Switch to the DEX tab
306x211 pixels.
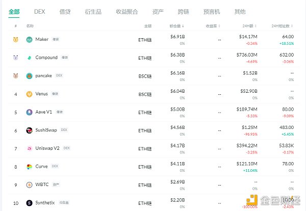click(x=39, y=11)
